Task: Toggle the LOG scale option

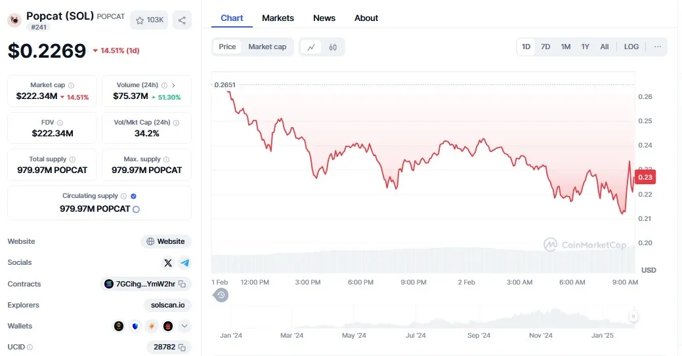Action: point(631,47)
